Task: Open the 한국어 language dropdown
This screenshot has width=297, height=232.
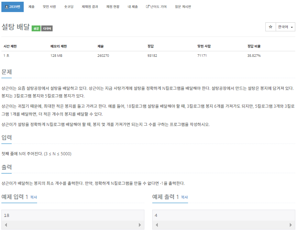Action: coord(285,27)
